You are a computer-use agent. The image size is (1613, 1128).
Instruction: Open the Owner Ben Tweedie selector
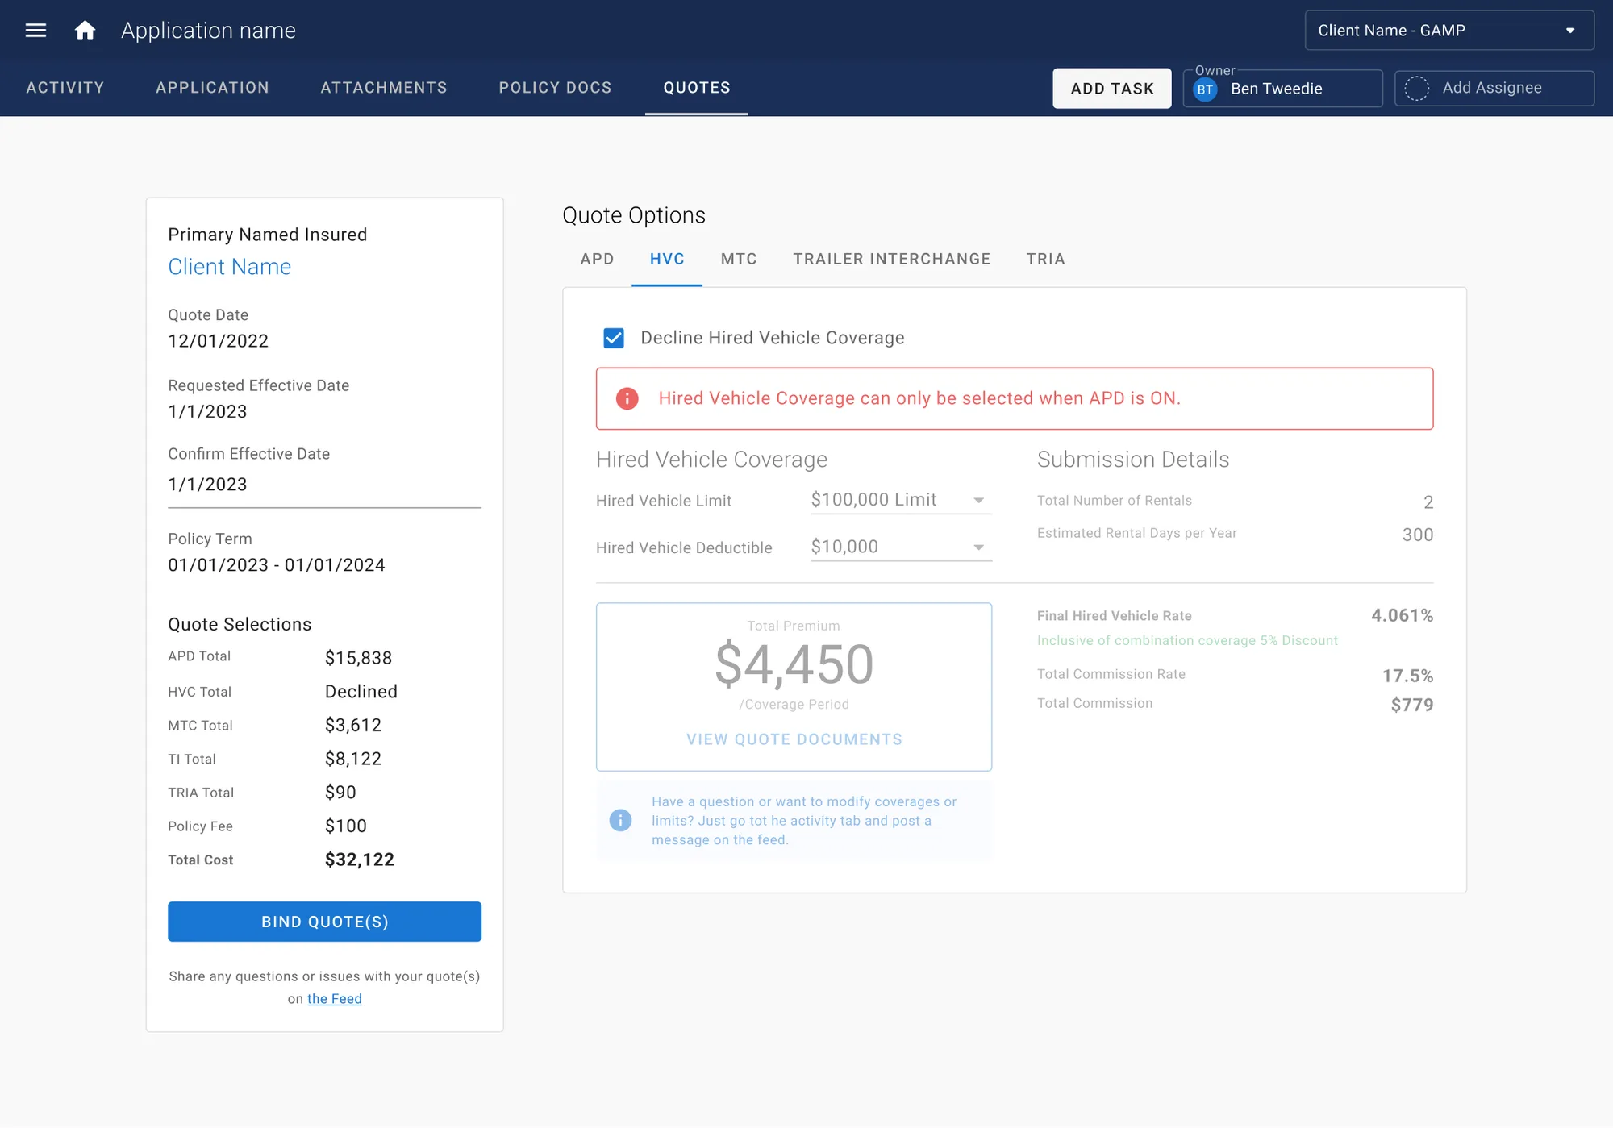(1282, 88)
